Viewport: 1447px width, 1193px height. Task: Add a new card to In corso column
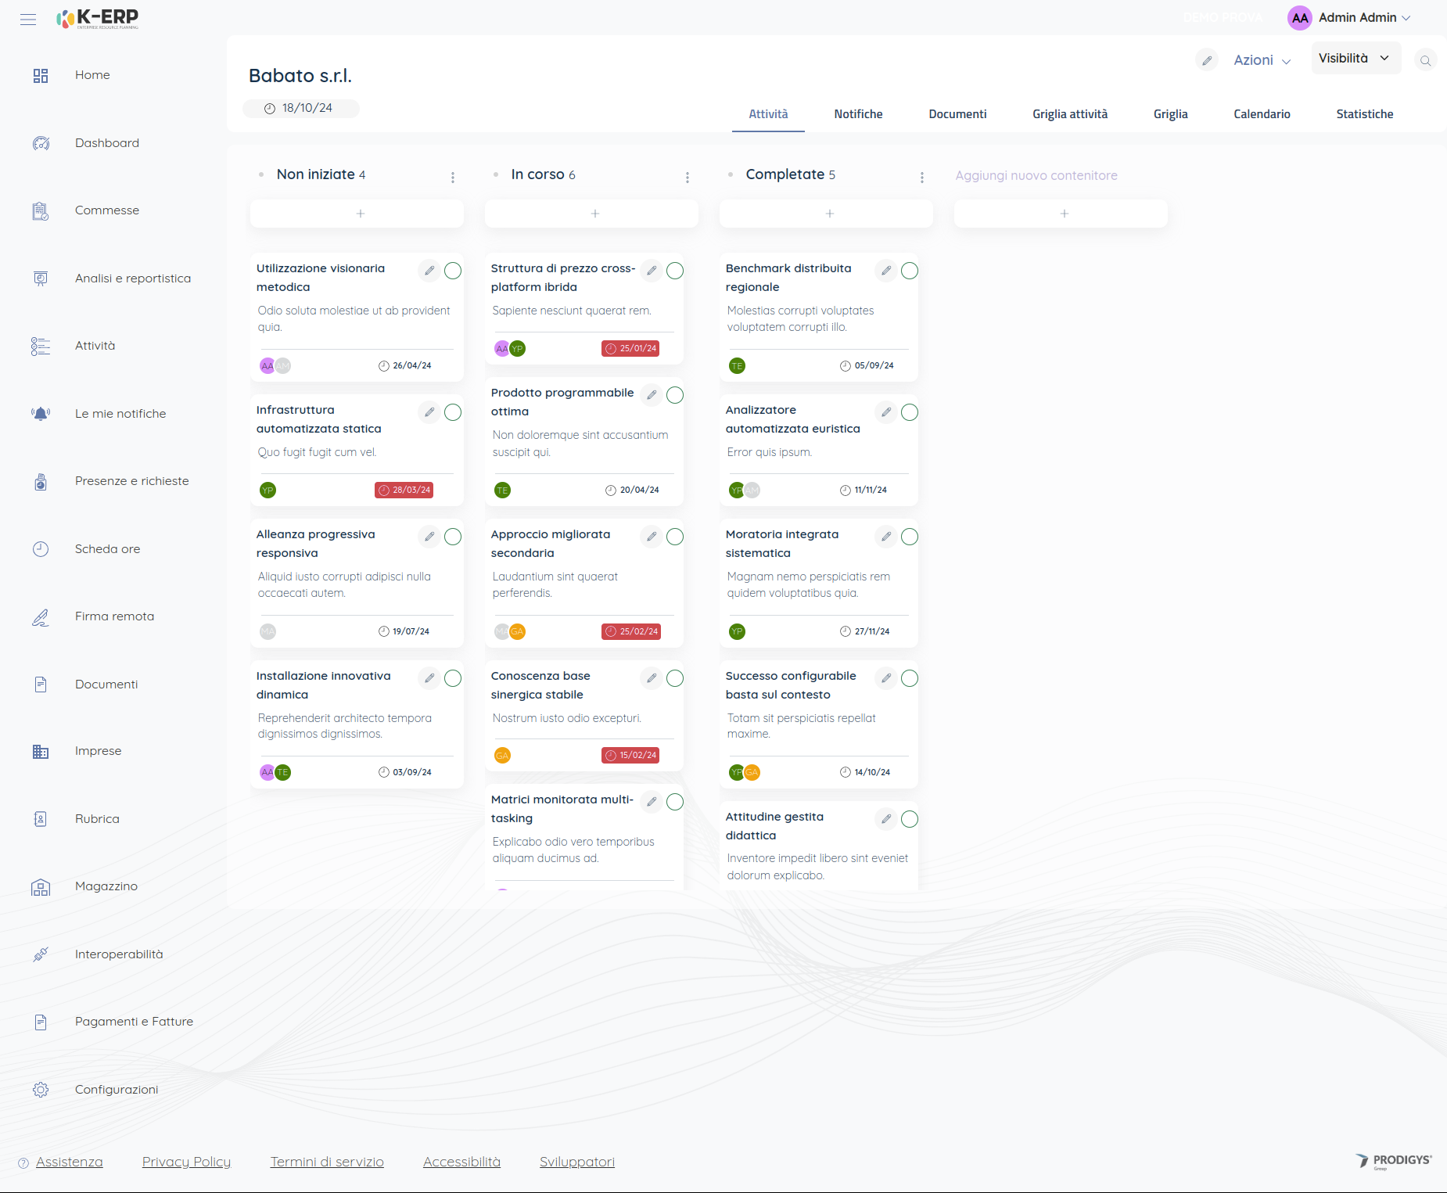coord(594,214)
